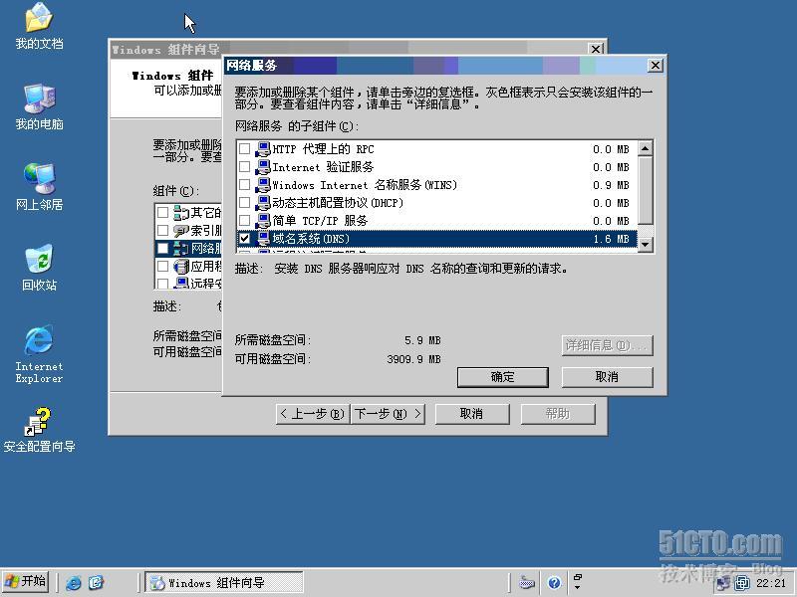Check the 动态主机配置协议(DHCP) checkbox
This screenshot has height=597, width=797.
(244, 202)
